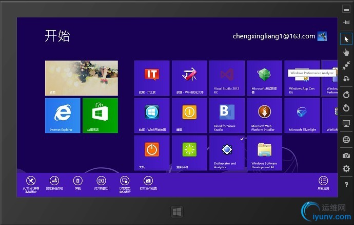354x225 pixels.
Task: Launch the Windows App Cert Kit tile
Action: (302, 78)
